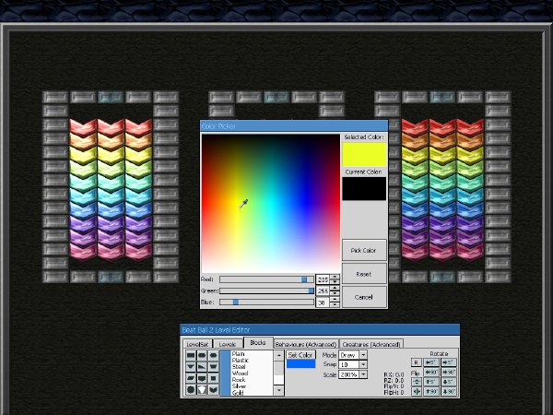Select the chevron block shape icon
Screen dimensions: 553x415
point(213,389)
